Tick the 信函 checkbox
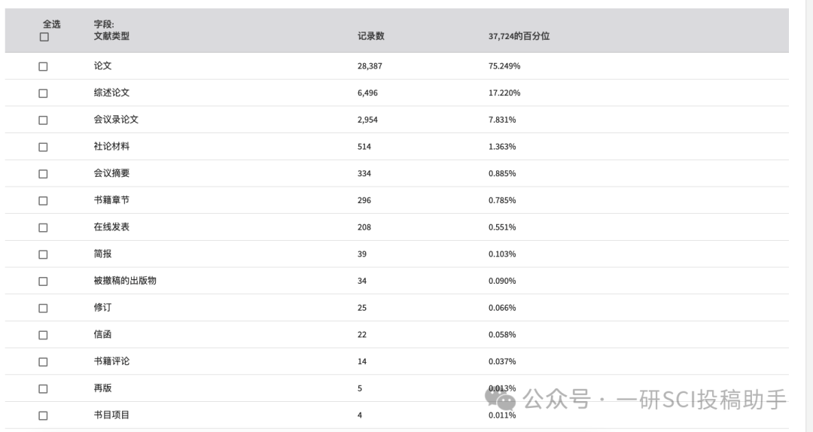 pyautogui.click(x=43, y=335)
